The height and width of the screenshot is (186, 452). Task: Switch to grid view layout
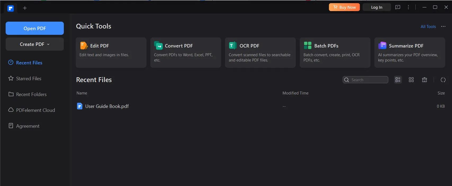pos(411,80)
